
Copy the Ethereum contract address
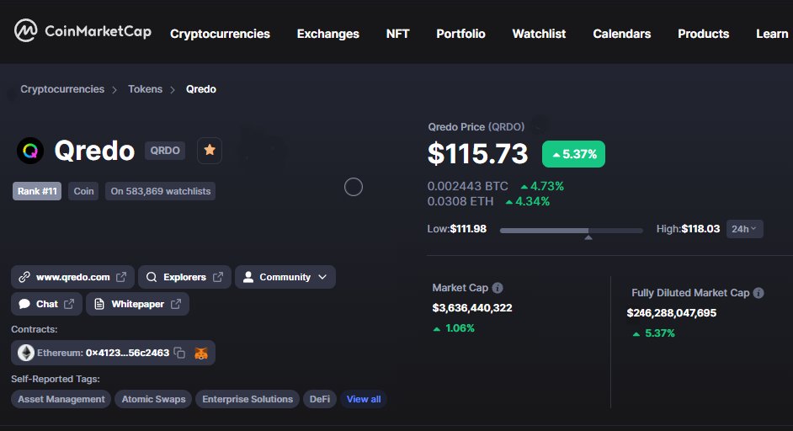179,353
